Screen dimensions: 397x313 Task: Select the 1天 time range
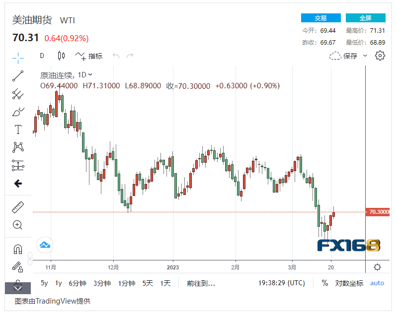[165, 283]
